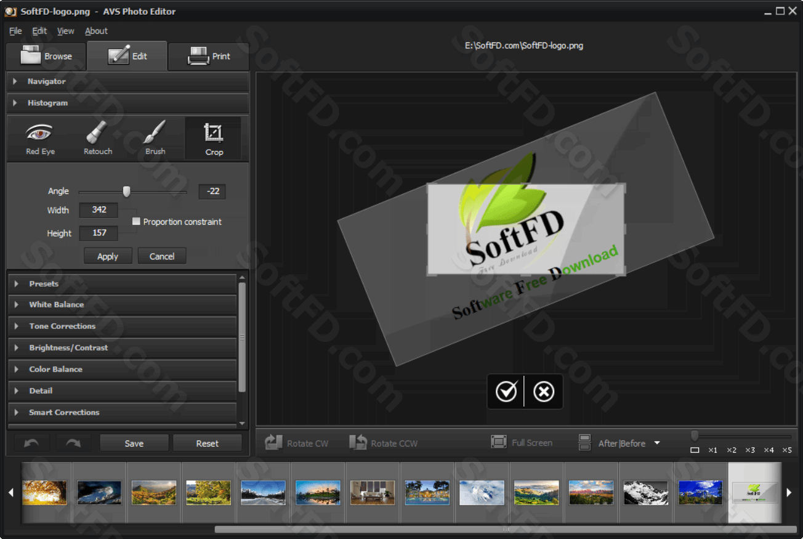803x539 pixels.
Task: Select the interior room thumbnail
Action: click(x=373, y=493)
